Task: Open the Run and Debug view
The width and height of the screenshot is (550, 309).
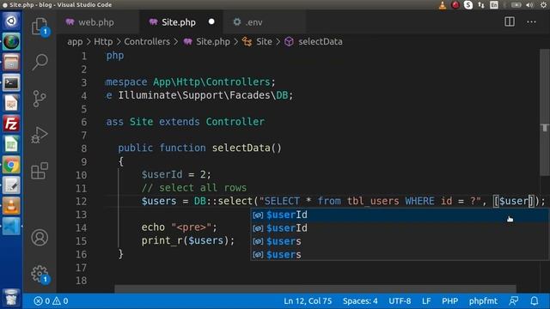Action: (x=40, y=135)
